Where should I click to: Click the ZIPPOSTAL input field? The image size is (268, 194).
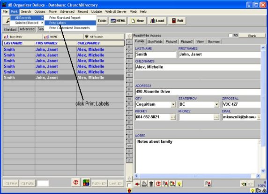241,104
